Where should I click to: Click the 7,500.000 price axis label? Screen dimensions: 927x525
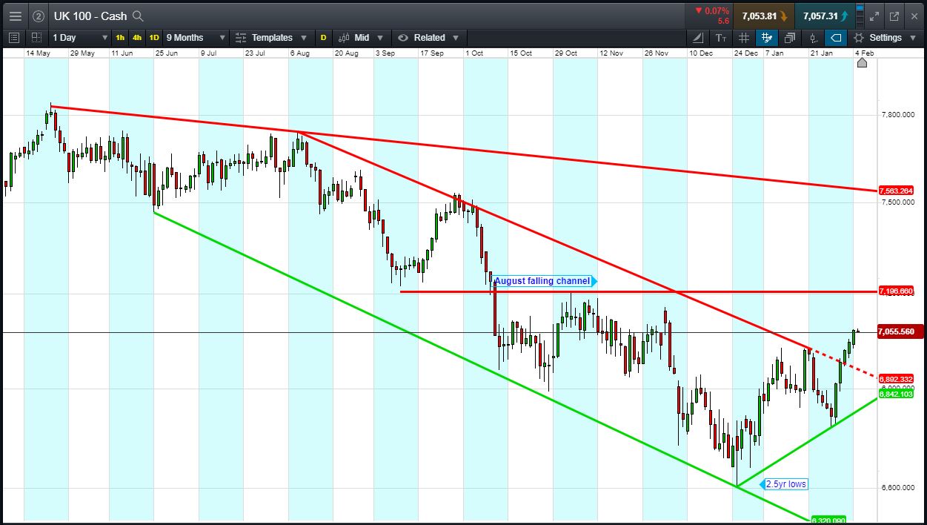[x=899, y=202]
